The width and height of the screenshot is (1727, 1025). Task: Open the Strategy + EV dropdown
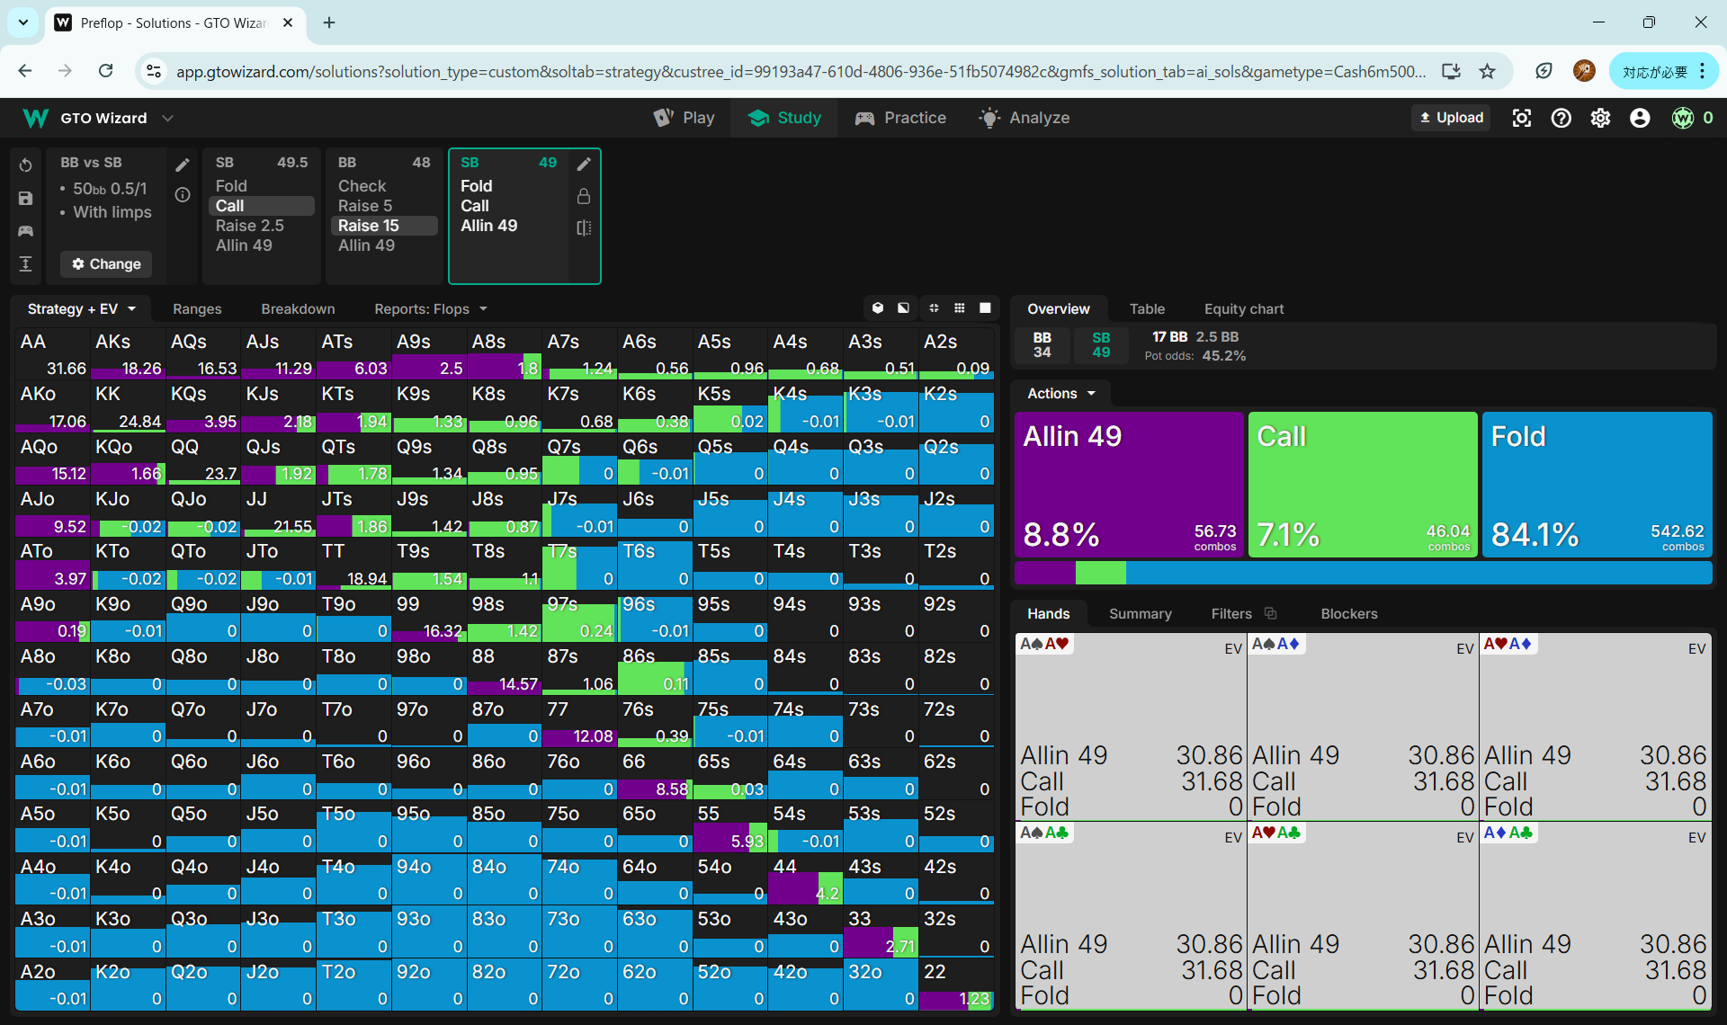pyautogui.click(x=81, y=308)
